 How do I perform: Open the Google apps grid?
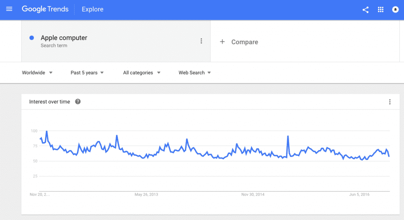[x=381, y=9]
